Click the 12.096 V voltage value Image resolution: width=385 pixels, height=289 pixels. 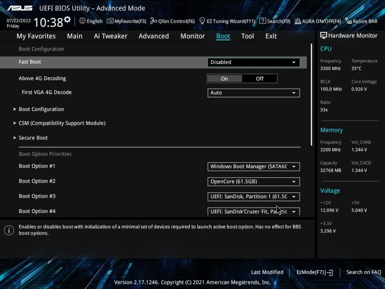[x=329, y=210]
